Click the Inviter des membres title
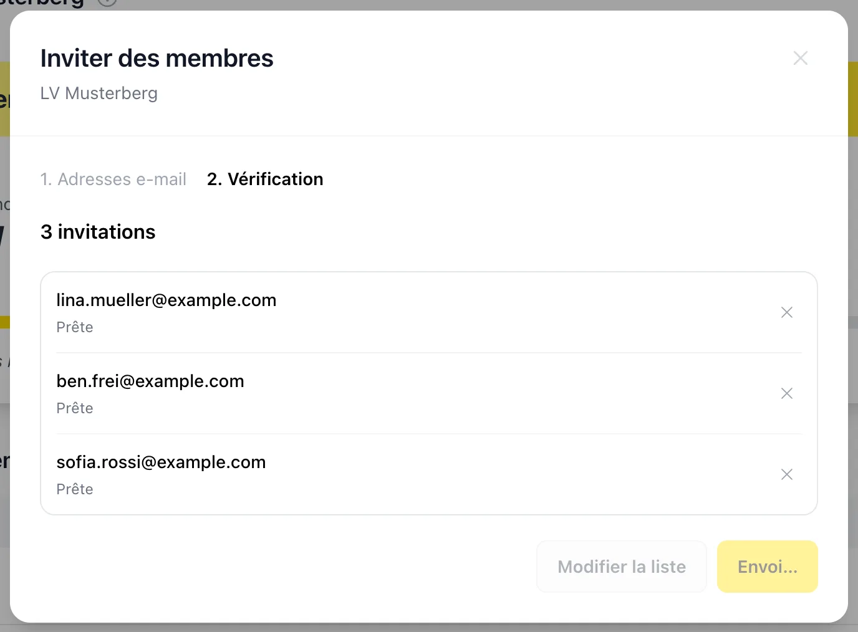This screenshot has height=632, width=858. coord(157,58)
